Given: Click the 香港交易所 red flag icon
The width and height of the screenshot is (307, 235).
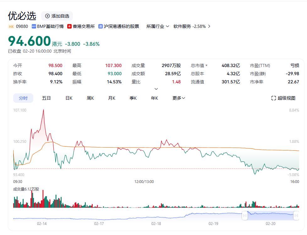Looking at the screenshot, I should (x=69, y=26).
